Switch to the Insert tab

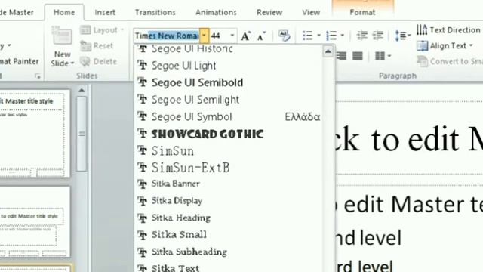(x=105, y=12)
